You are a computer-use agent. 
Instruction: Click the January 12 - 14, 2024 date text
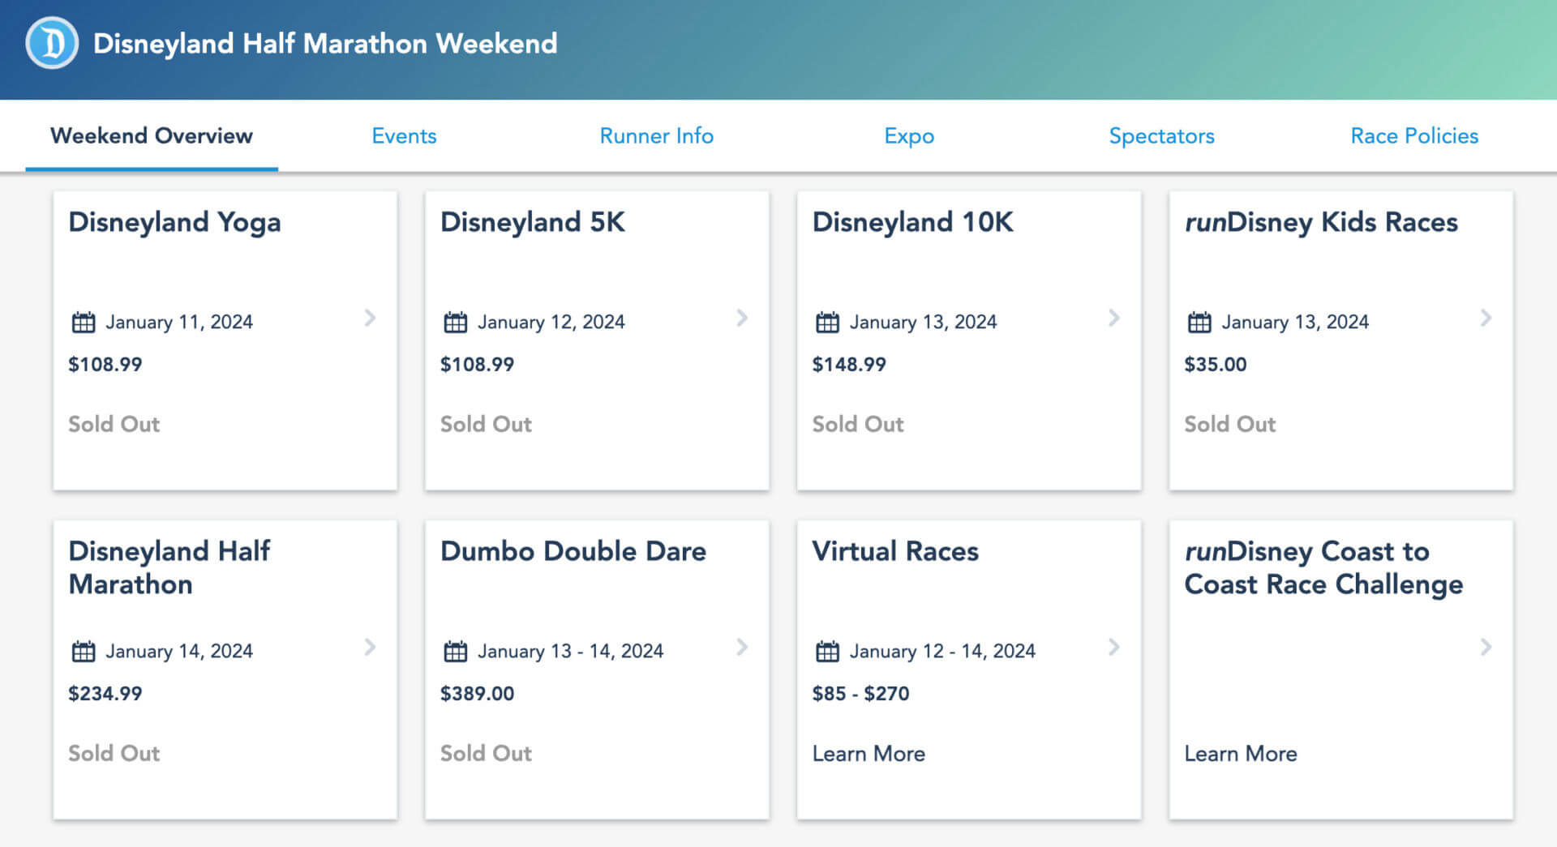942,651
